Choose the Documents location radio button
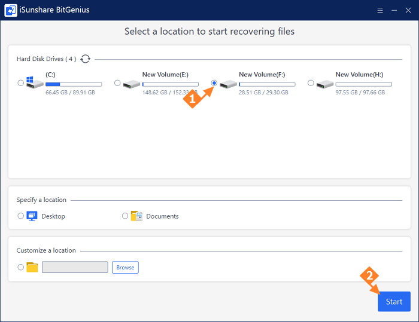 click(125, 216)
